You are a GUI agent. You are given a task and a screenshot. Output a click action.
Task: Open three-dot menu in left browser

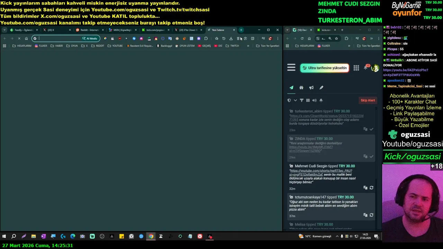click(x=278, y=38)
